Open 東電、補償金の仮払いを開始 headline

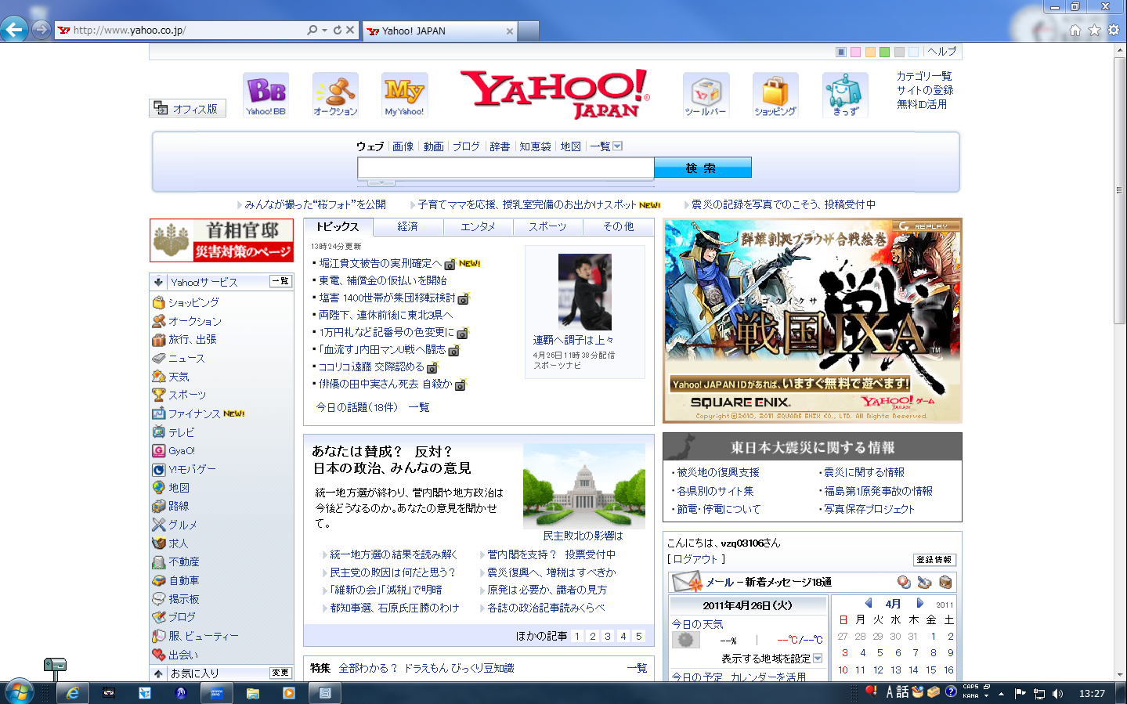click(x=382, y=280)
